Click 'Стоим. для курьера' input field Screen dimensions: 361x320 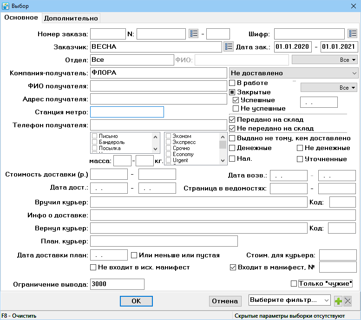[338, 255]
